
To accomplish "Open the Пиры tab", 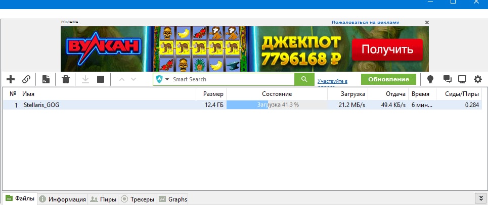I will [x=103, y=199].
